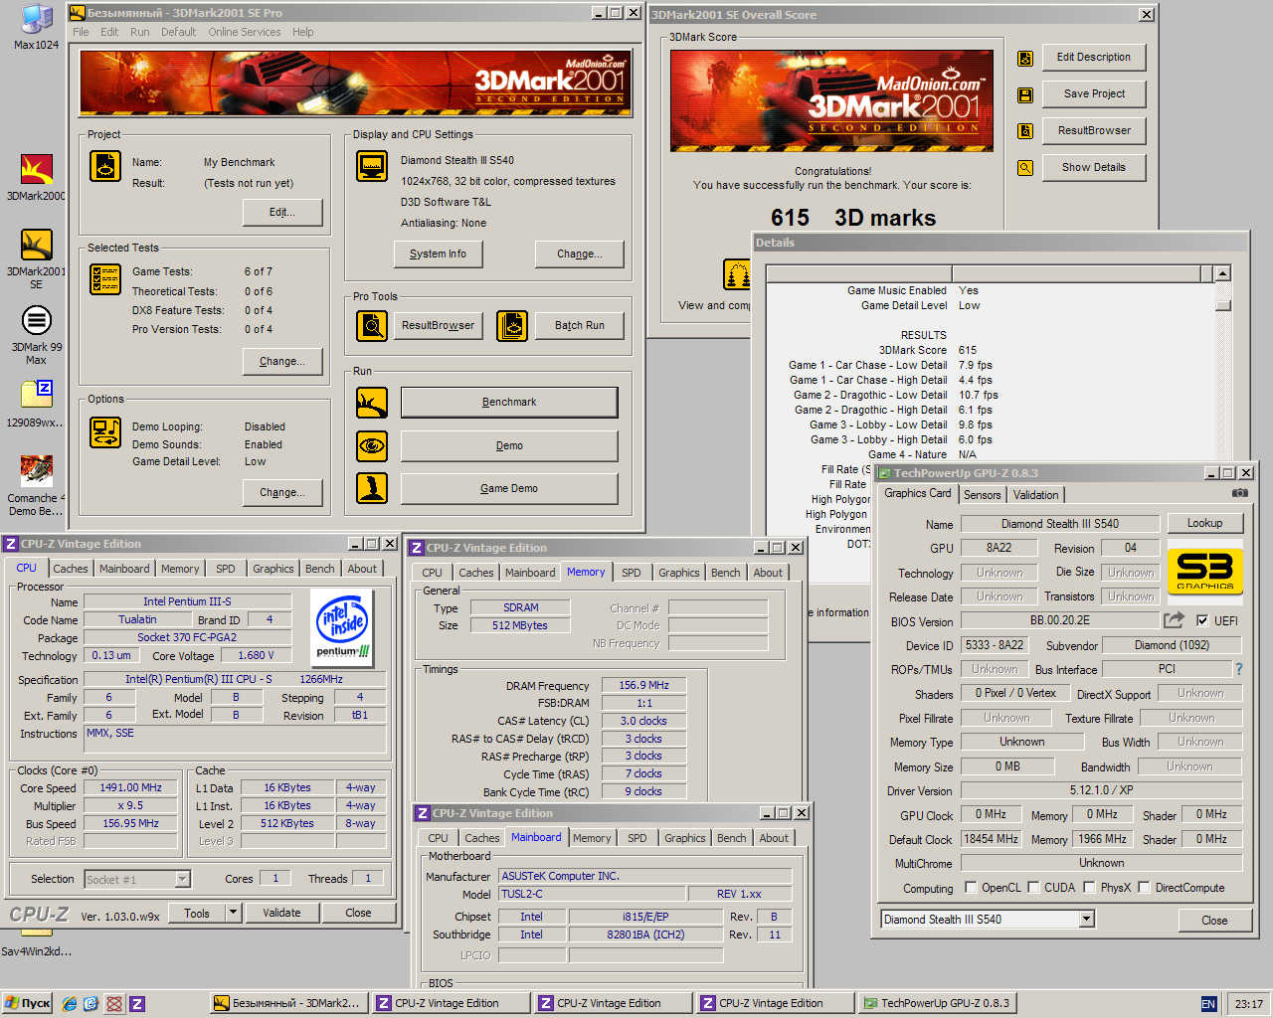Click the Options icon next to Demo Looping
Screen dimensions: 1273x1018
pos(105,432)
